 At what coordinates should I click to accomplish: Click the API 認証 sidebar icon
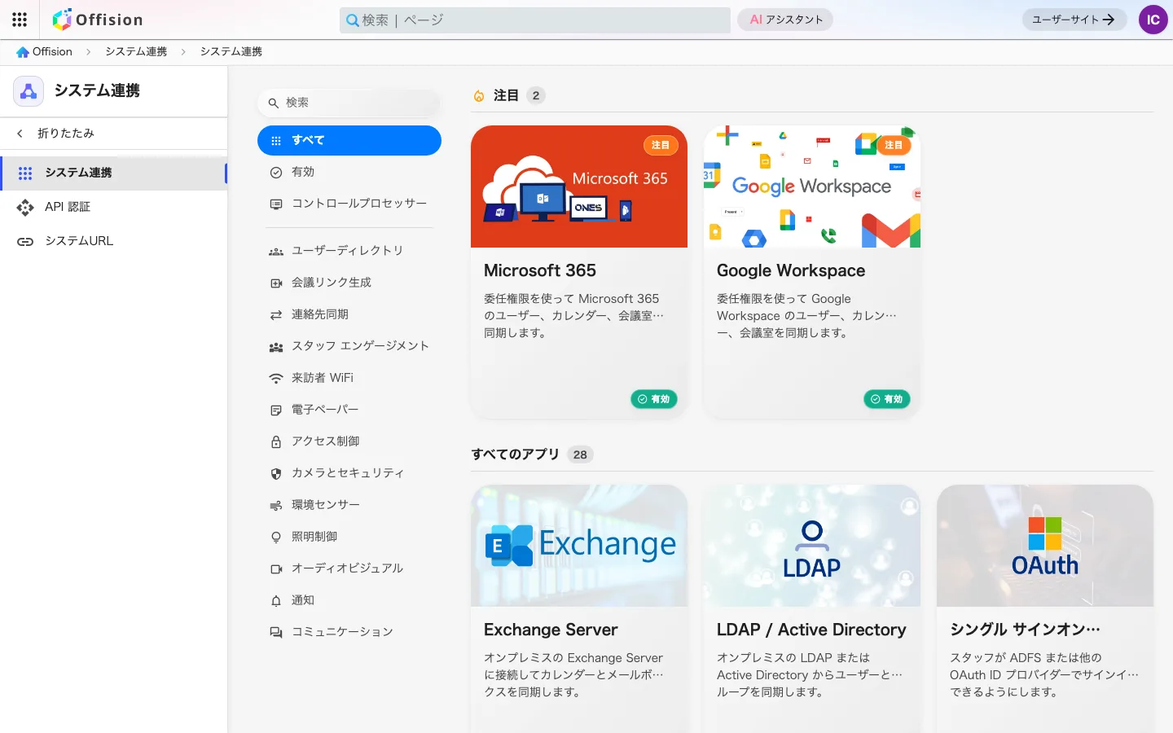(25, 208)
